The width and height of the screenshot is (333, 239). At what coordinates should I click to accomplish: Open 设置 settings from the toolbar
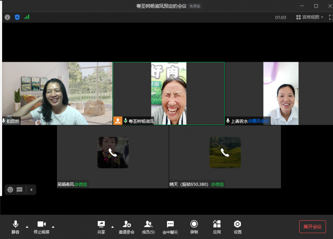[237, 226]
